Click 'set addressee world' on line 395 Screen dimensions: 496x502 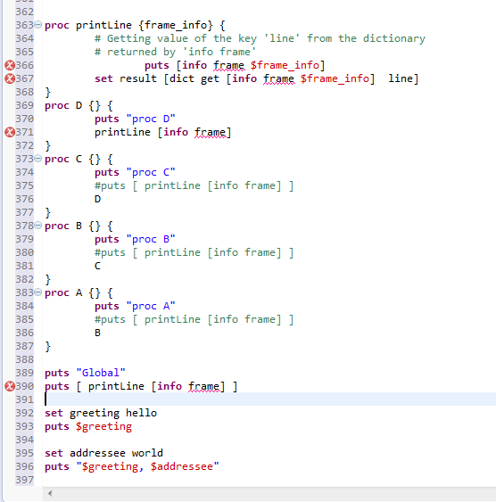pyautogui.click(x=103, y=453)
